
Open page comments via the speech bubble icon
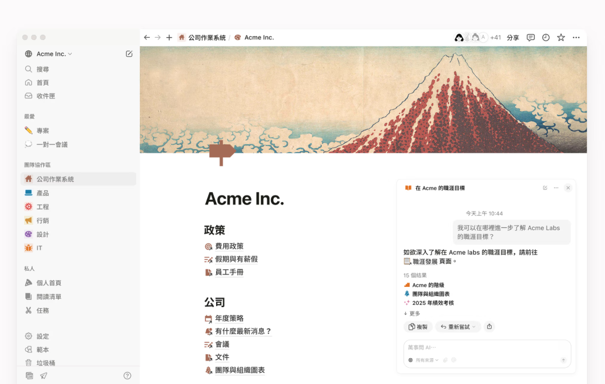coord(530,37)
